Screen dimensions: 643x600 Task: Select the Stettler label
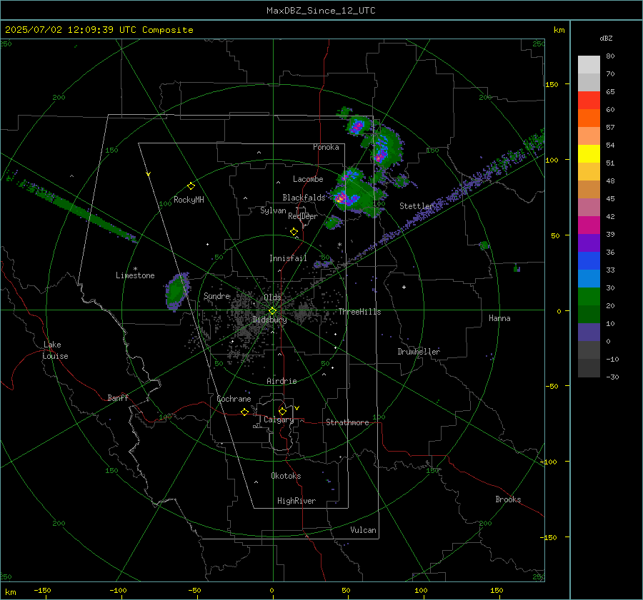[x=417, y=206]
